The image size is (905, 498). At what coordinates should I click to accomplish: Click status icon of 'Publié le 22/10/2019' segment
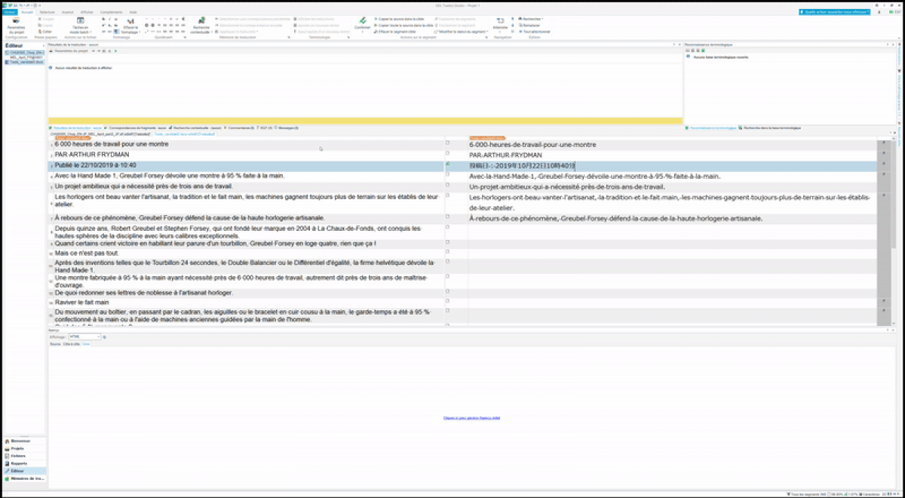click(447, 164)
